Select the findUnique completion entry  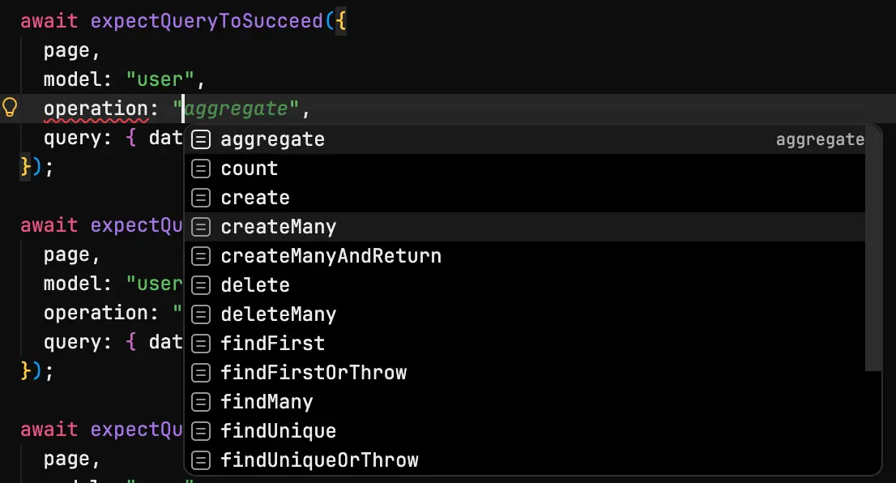(277, 430)
